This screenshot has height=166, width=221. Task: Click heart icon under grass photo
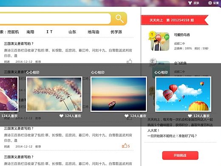(x=61, y=116)
